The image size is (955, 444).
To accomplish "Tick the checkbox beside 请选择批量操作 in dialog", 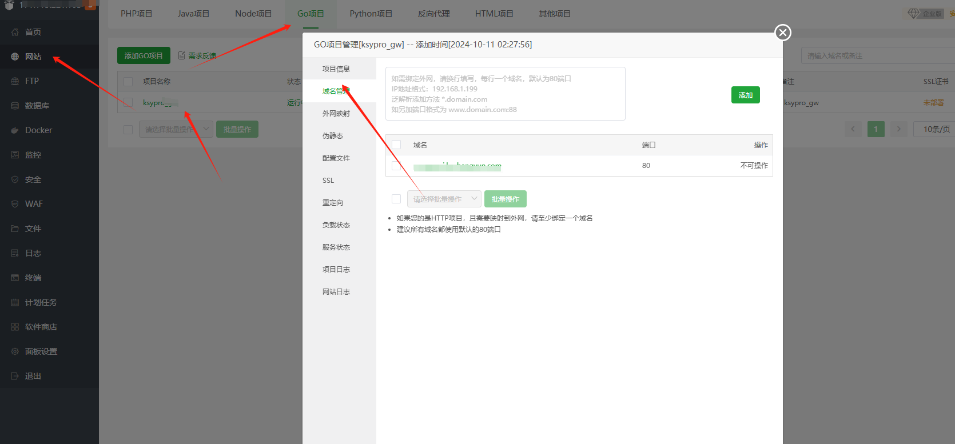I will (x=396, y=199).
